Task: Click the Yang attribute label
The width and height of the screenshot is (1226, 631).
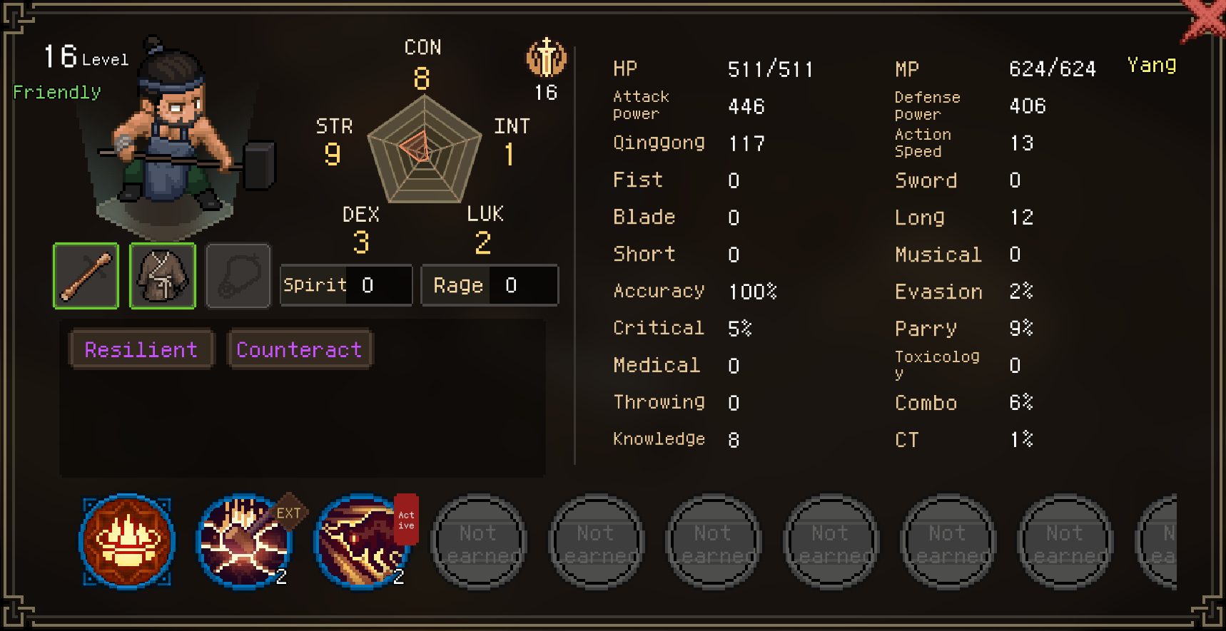Action: pos(1152,66)
